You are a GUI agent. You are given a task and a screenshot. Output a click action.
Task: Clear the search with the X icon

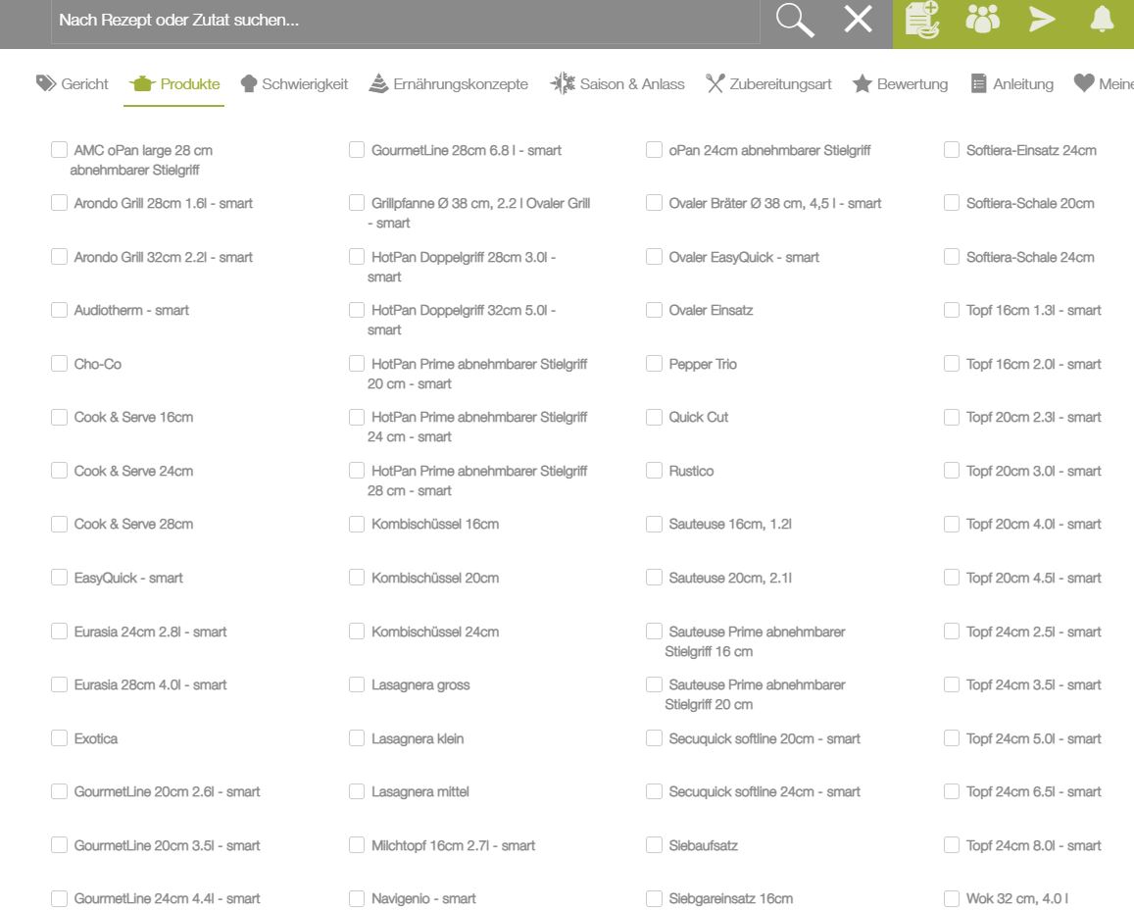858,20
